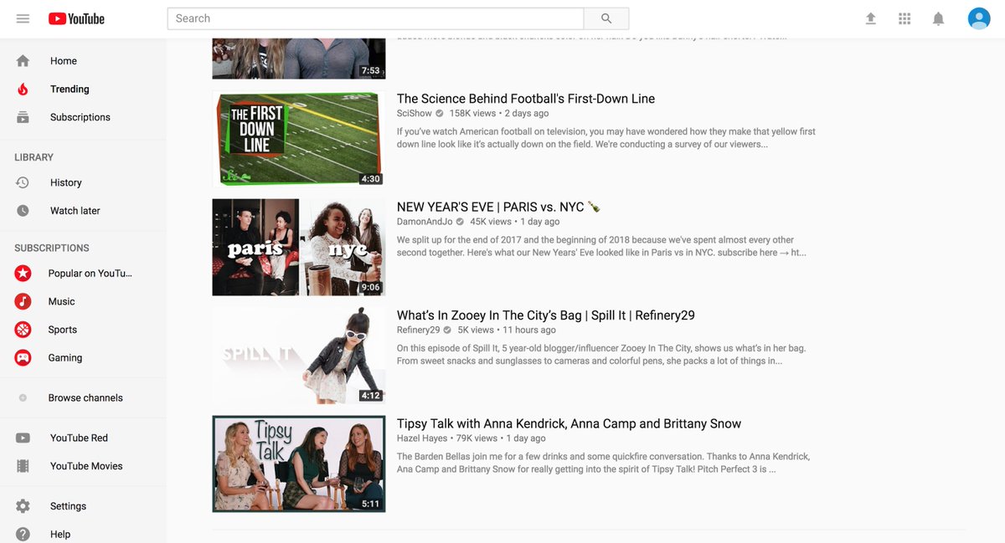Open the notifications bell
The image size is (1005, 543).
click(939, 18)
